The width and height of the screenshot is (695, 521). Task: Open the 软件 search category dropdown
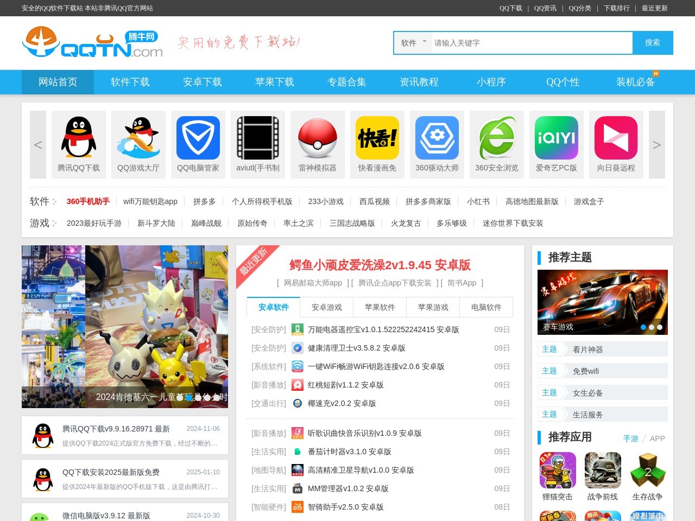[414, 43]
